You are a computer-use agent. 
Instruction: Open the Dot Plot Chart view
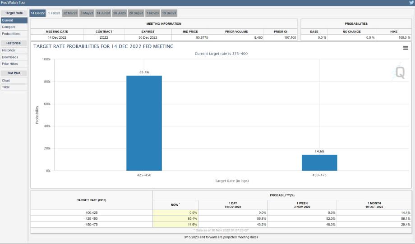coord(6,81)
